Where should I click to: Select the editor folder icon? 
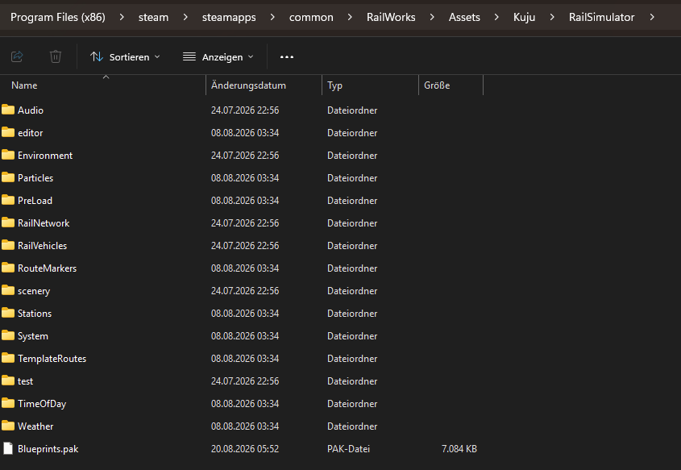coord(8,132)
